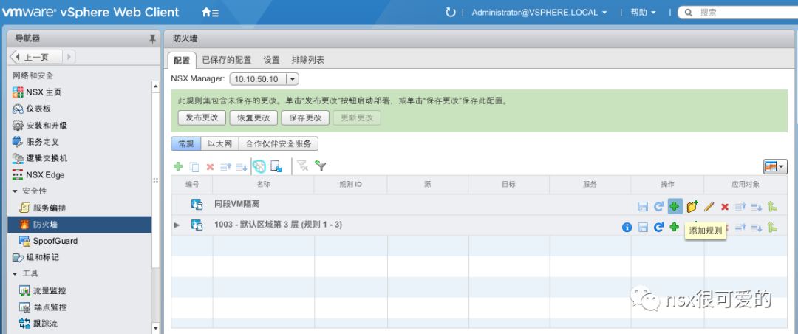
Task: Click the circled toolbar icon beside move-down
Action: [259, 166]
